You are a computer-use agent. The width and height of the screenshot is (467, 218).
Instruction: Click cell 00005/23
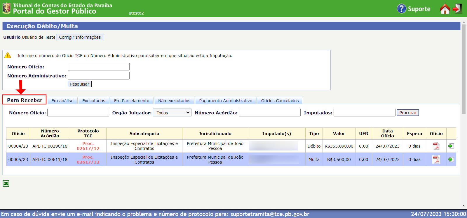pos(18,159)
